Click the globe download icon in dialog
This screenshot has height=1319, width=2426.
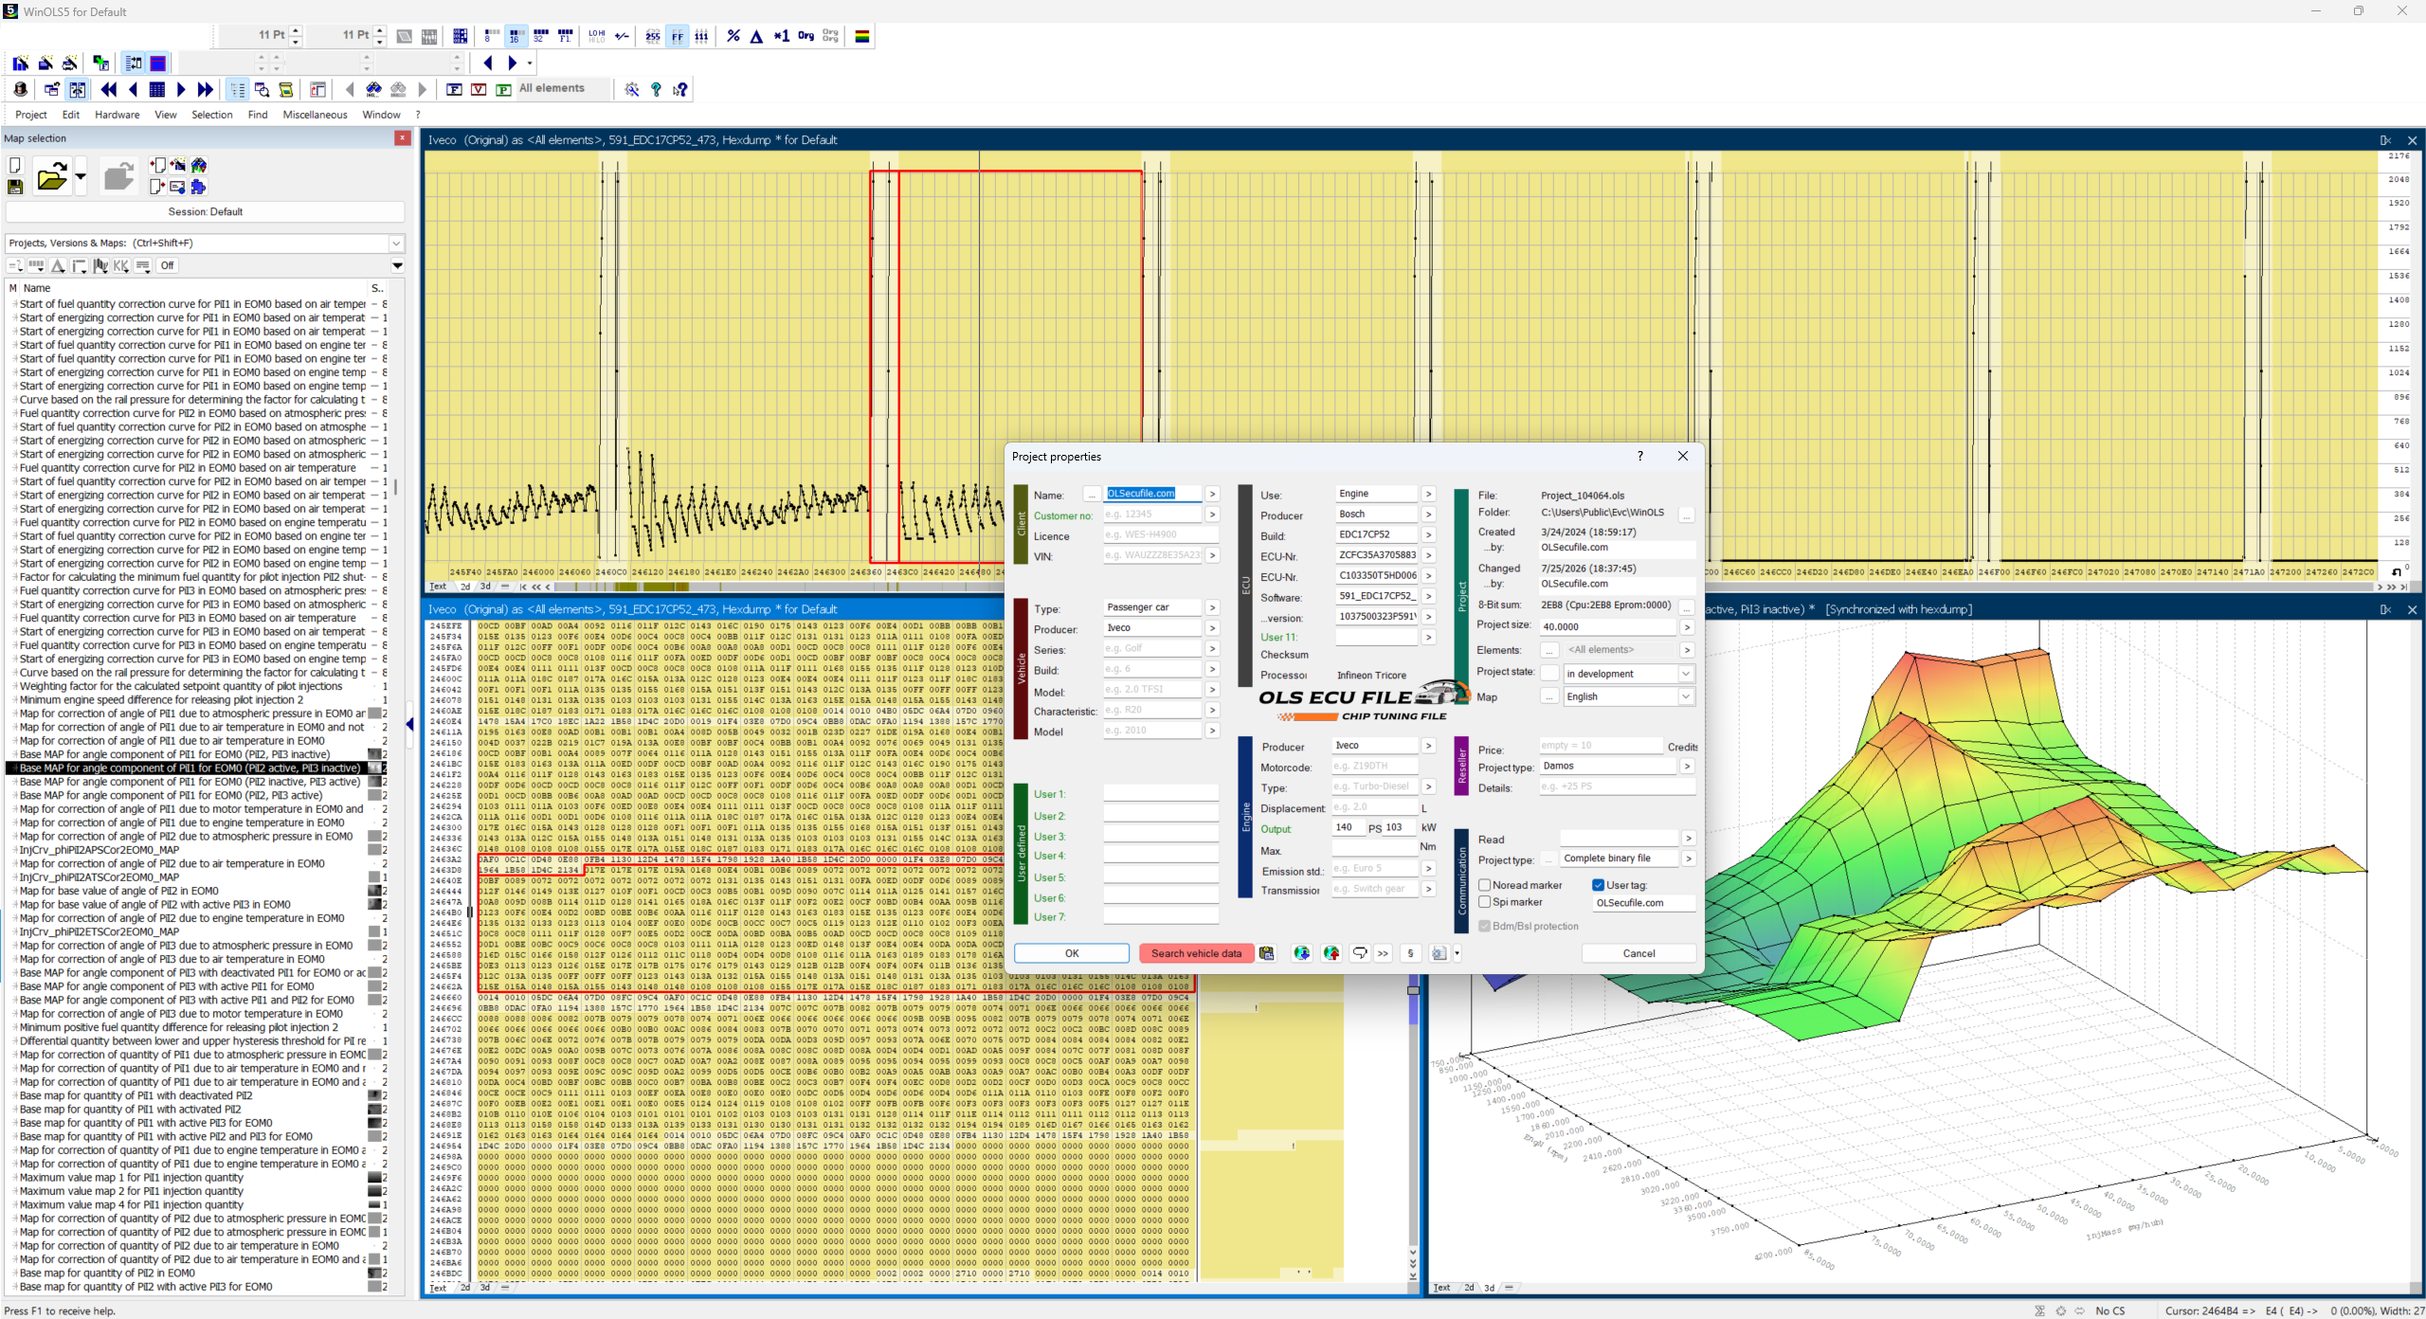point(1302,953)
